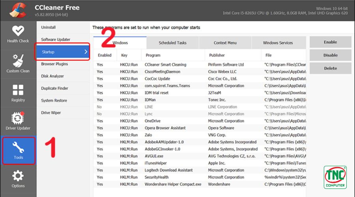Select Wondershare Helper Compact.exe entry

(x=200, y=184)
